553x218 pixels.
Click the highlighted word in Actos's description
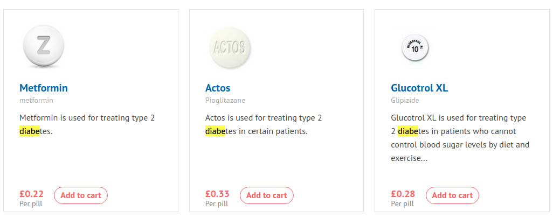click(x=215, y=131)
